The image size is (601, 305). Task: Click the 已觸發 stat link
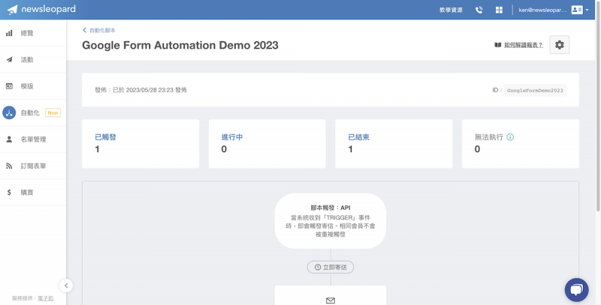pyautogui.click(x=105, y=137)
